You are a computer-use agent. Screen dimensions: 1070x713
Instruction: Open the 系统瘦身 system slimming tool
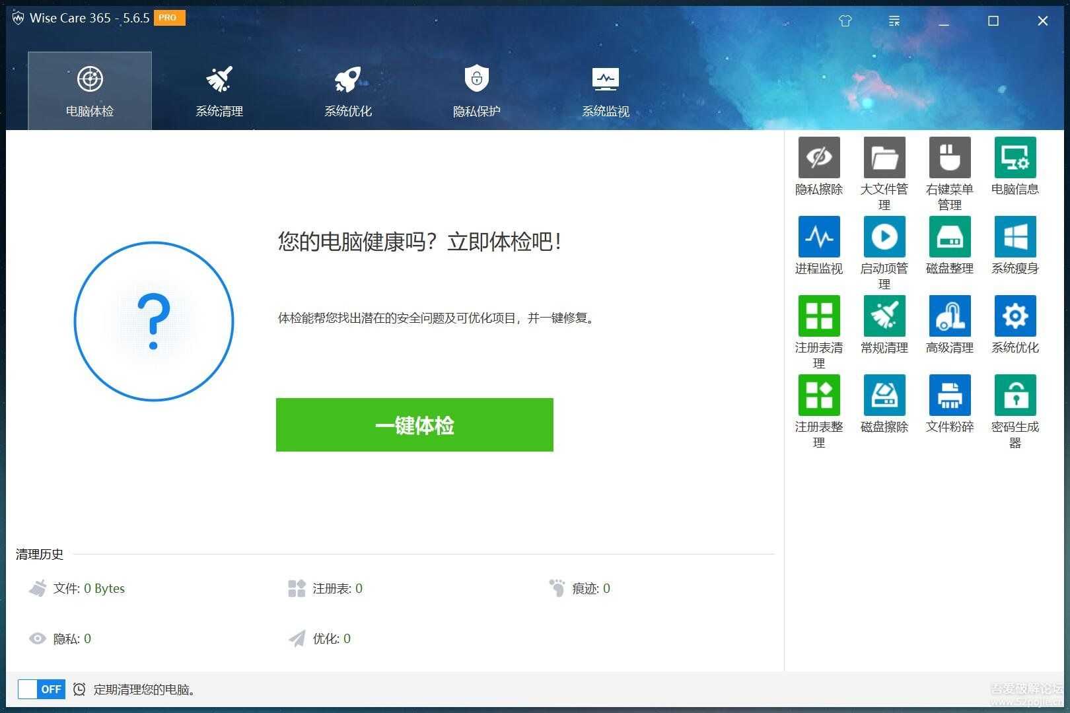click(x=1015, y=237)
